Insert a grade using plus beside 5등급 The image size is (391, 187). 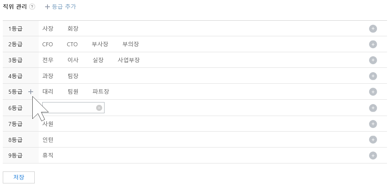click(31, 92)
